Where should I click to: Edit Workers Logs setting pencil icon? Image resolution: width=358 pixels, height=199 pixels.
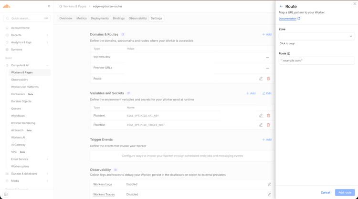click(x=269, y=184)
